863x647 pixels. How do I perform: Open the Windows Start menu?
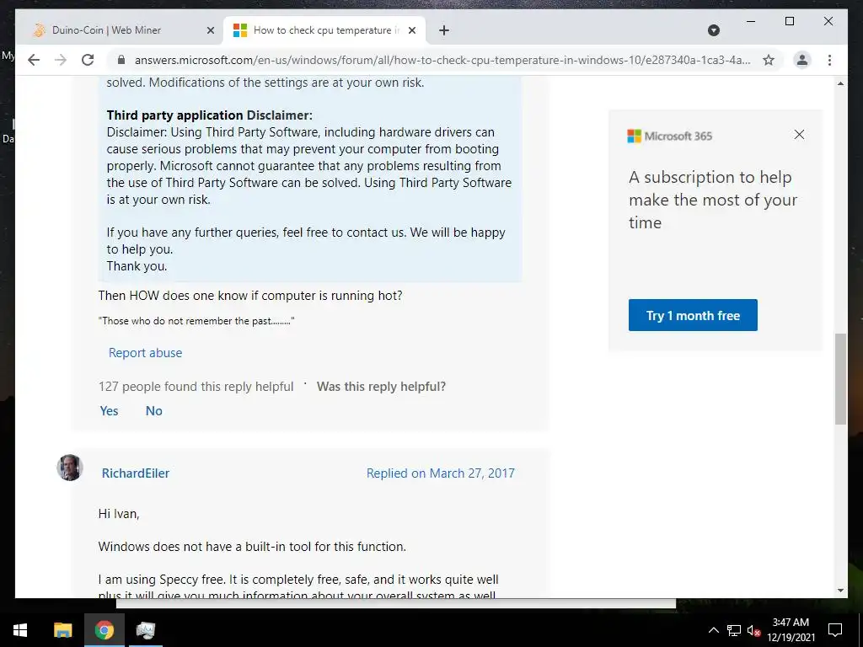[x=20, y=630]
